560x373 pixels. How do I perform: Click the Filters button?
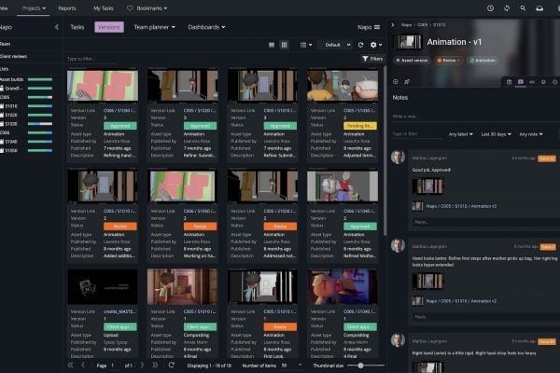point(372,59)
